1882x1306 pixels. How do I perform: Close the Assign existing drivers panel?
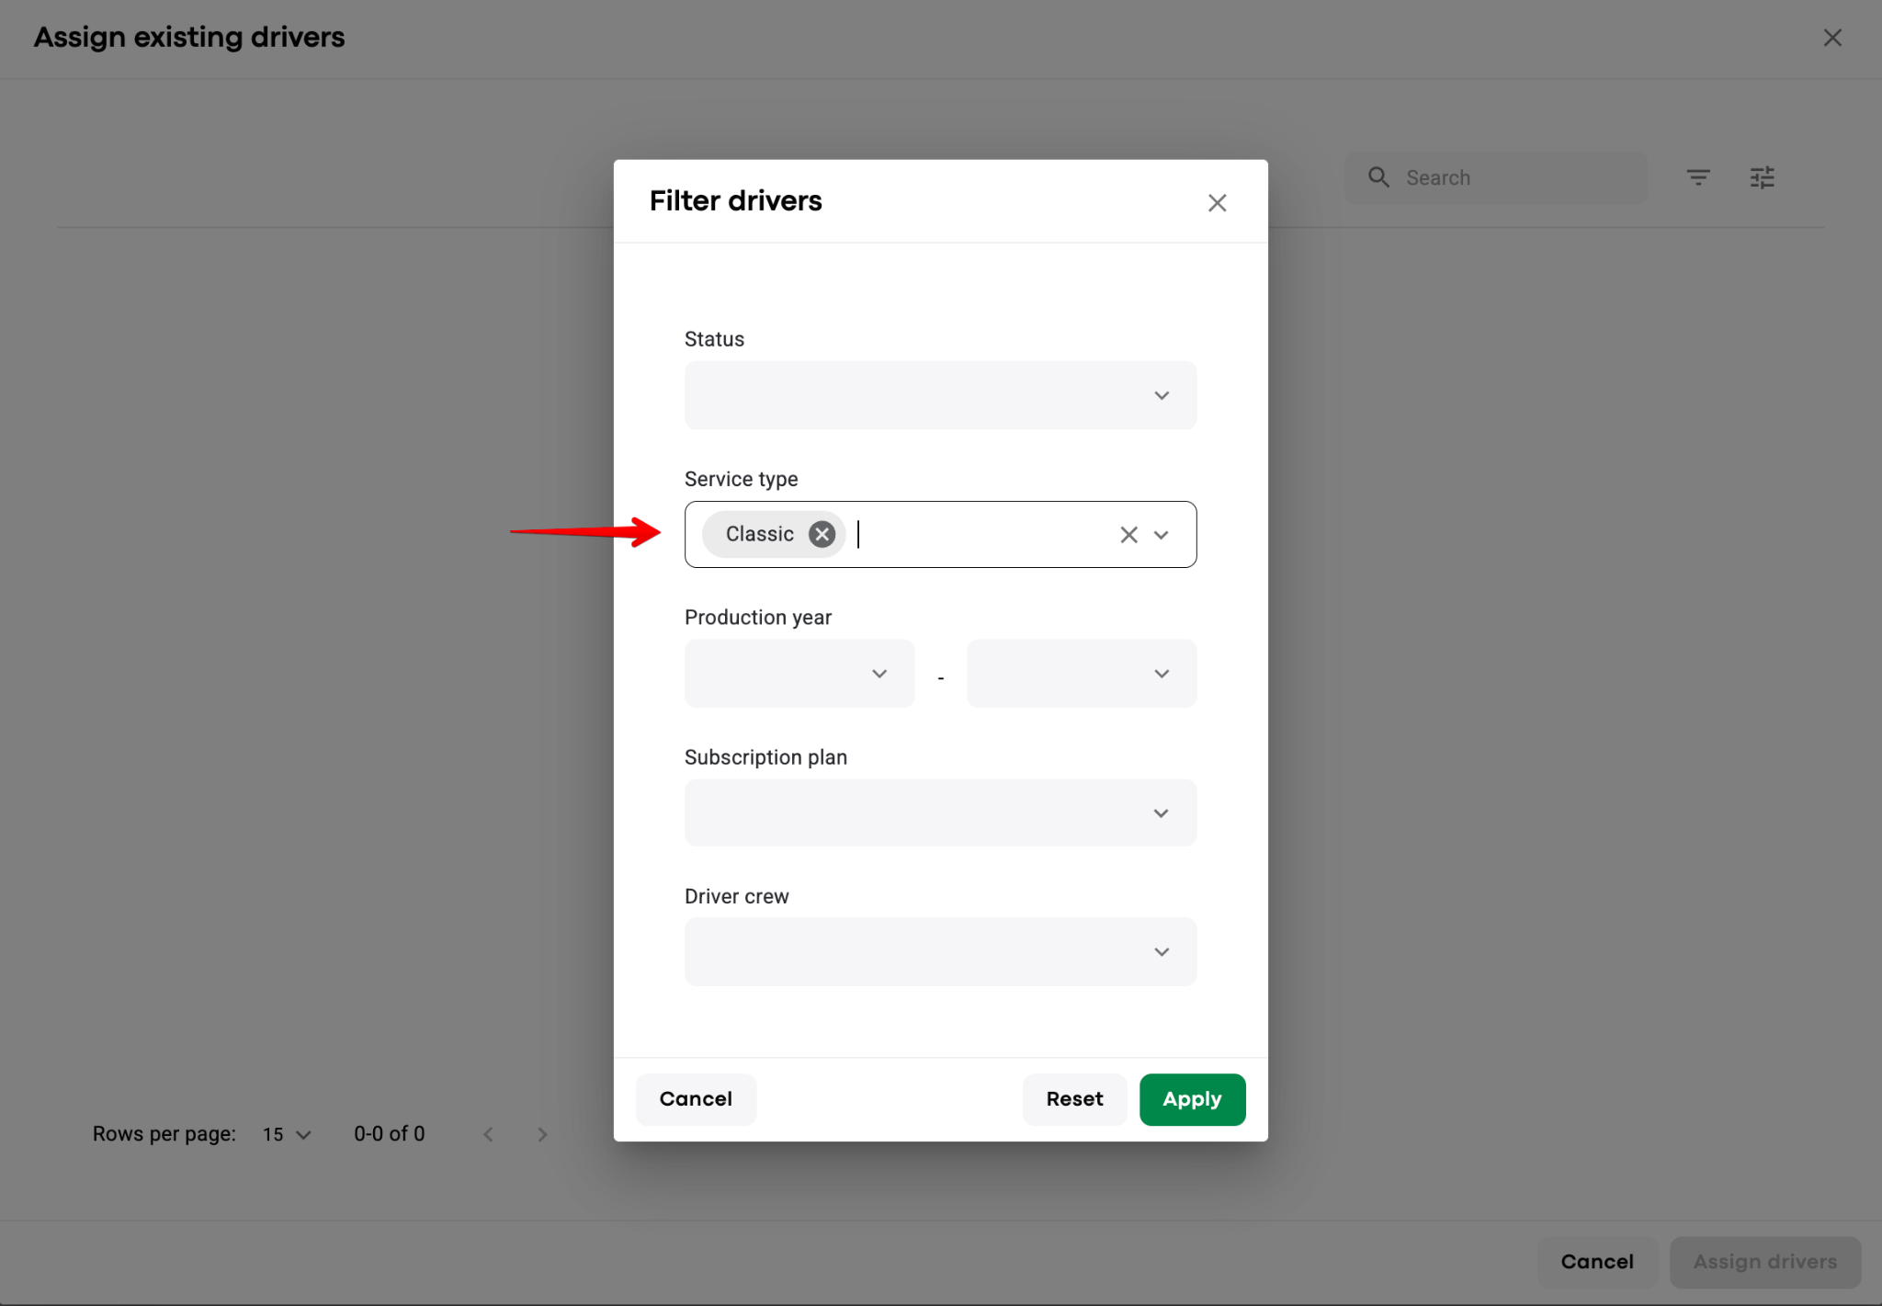tap(1832, 38)
